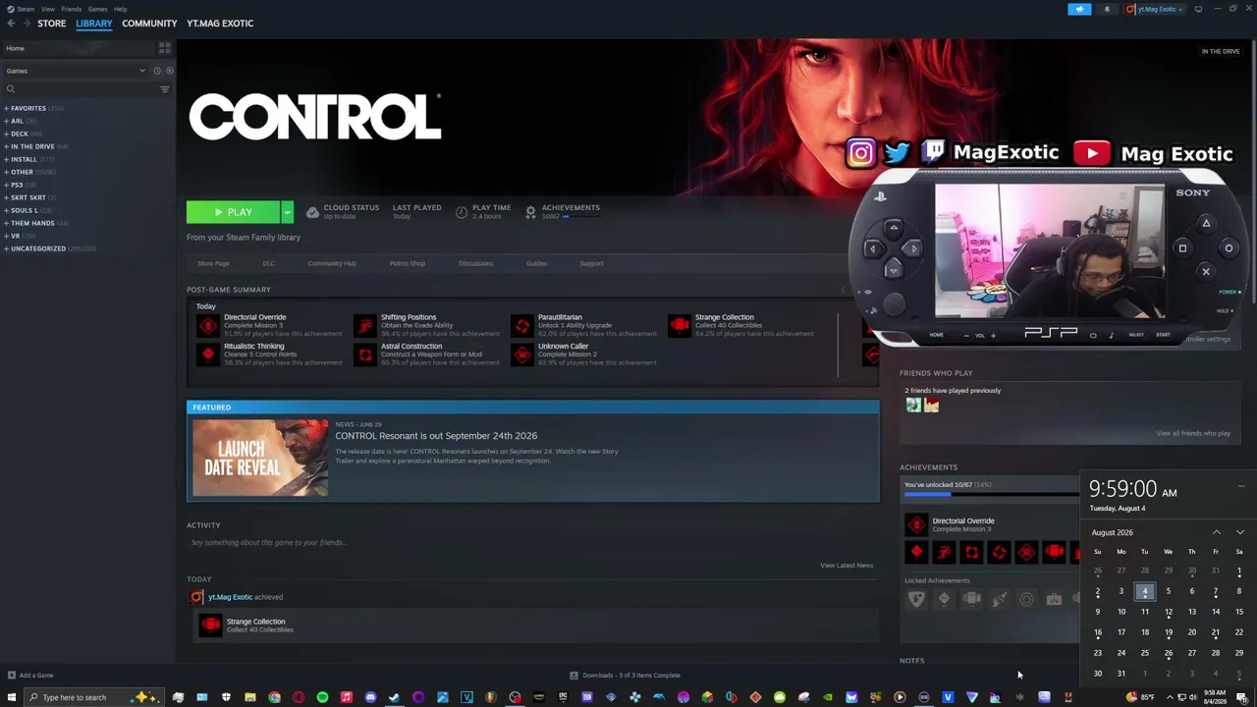
Task: Select August 12 in the calendar
Action: tap(1169, 612)
